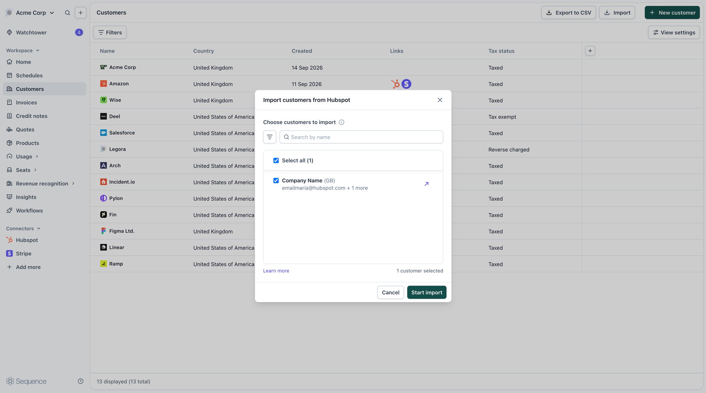
Task: Go to Home in the sidebar
Action: [x=44, y=62]
